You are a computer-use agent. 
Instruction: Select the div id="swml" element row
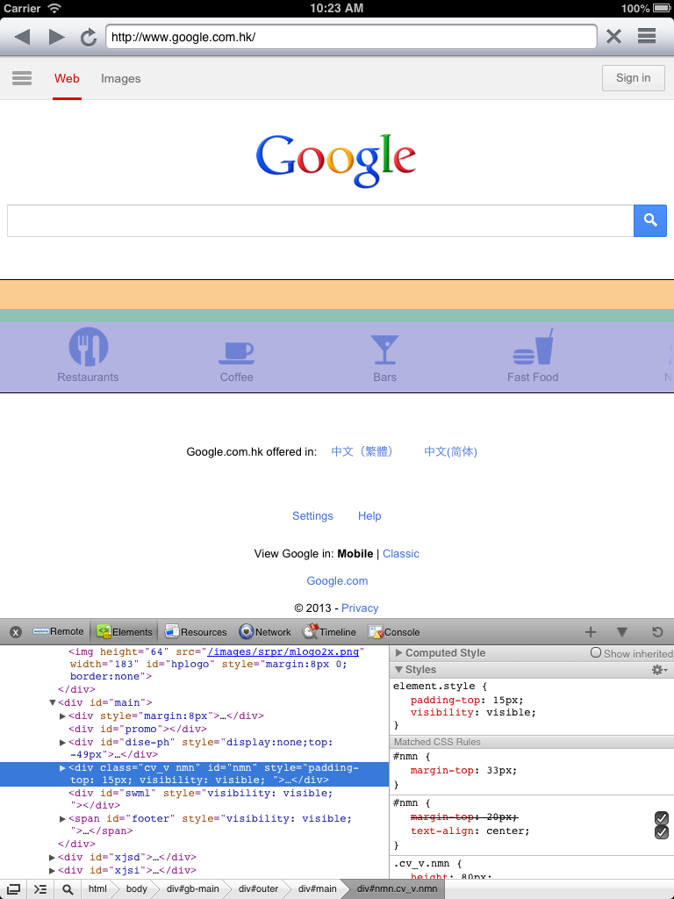click(x=201, y=799)
